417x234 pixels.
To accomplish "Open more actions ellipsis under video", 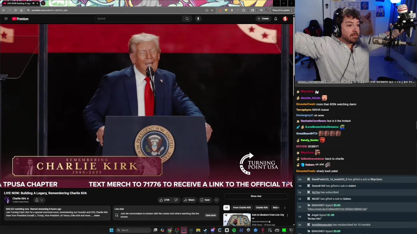I will pyautogui.click(x=216, y=200).
